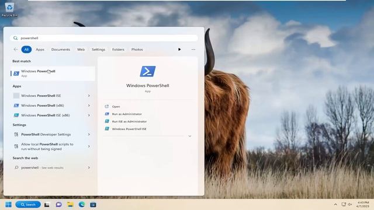Select the All filter tab
Screen dimensions: 374x210
26,50
